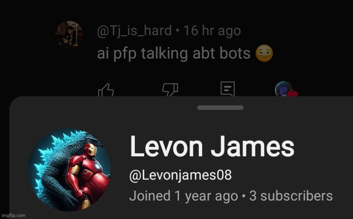The image size is (353, 219).
Task: Open the reply icon under the comment
Action: pyautogui.click(x=228, y=89)
